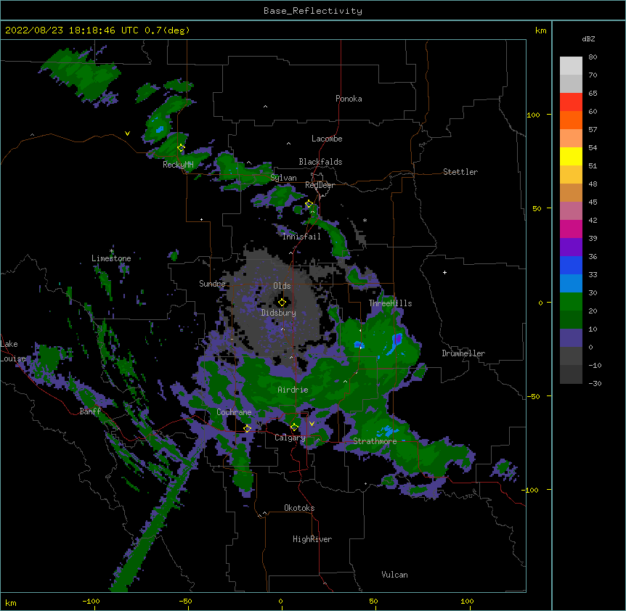This screenshot has width=626, height=611.
Task: Select the Limestone label
Action: click(111, 258)
